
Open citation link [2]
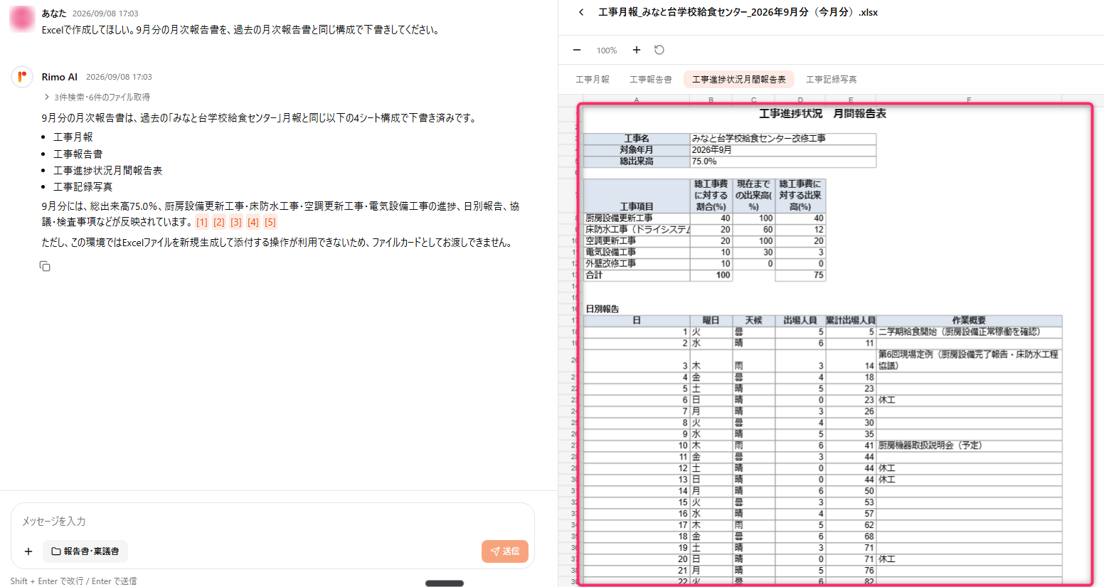click(x=219, y=223)
